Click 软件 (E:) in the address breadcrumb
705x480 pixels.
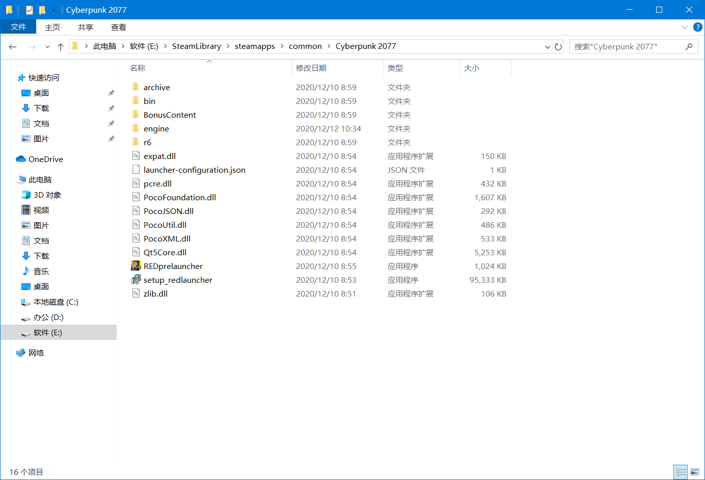(x=144, y=46)
